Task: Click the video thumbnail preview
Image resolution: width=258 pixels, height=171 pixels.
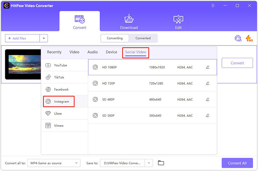Action: pyautogui.click(x=23, y=64)
